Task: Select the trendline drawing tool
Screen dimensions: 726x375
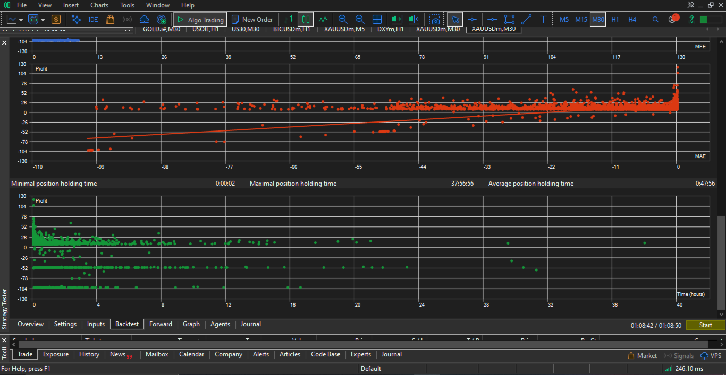Action: [526, 20]
